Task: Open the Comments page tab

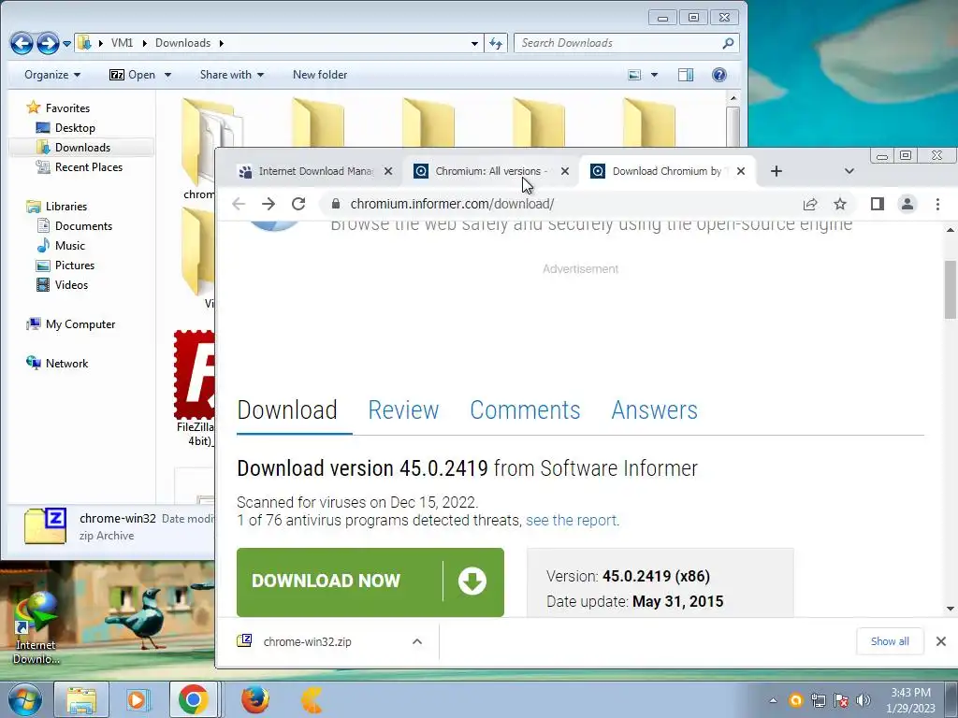Action: coord(525,409)
